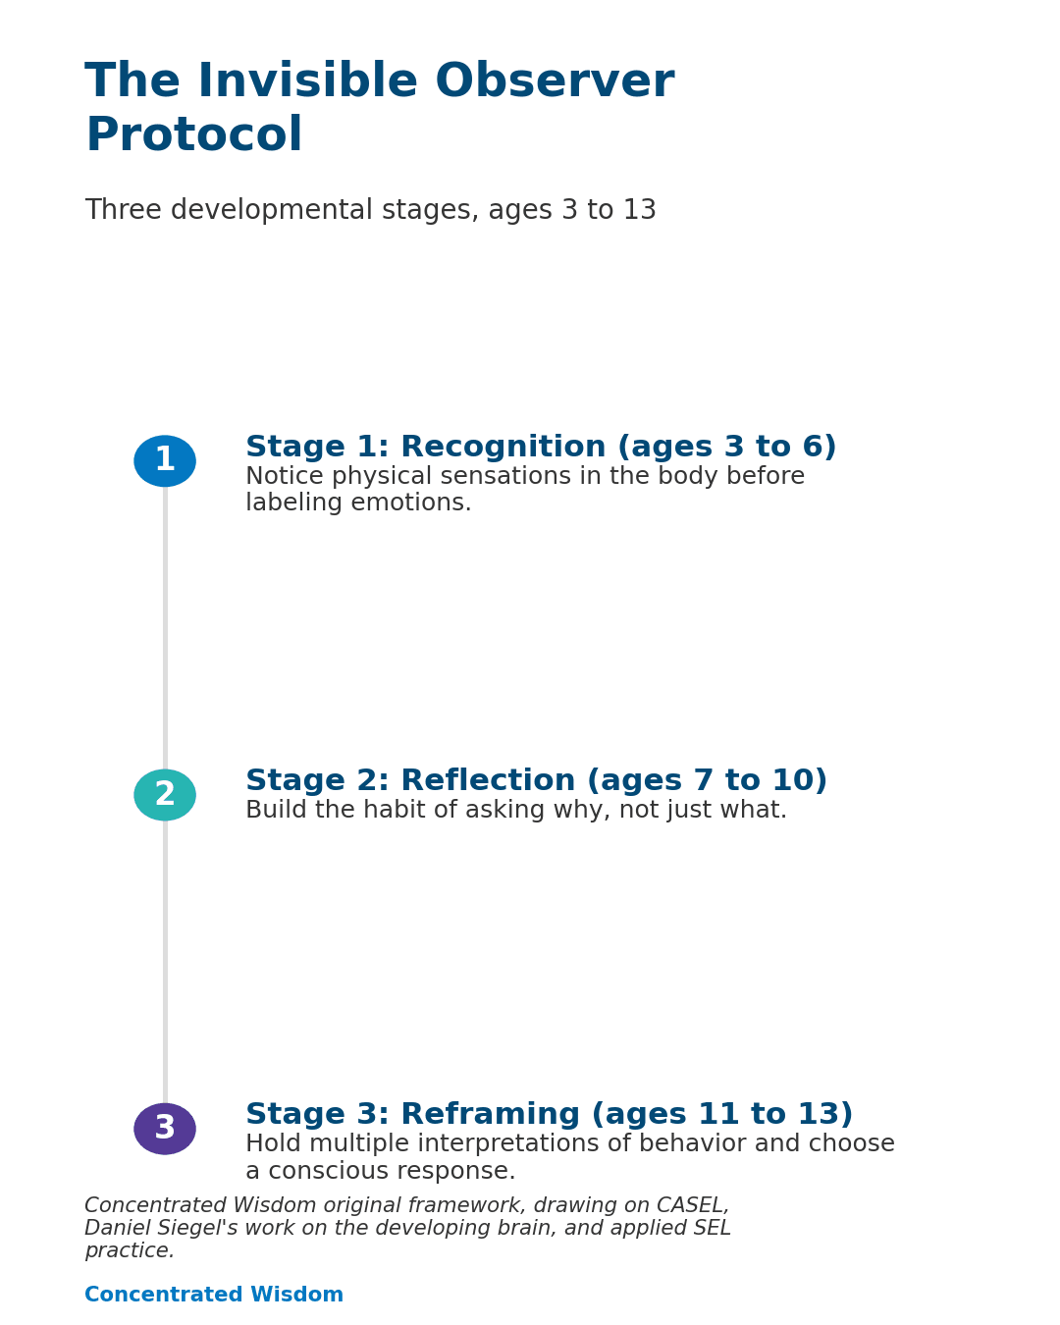Click the word 'practice.' in the source note

(x=130, y=1251)
